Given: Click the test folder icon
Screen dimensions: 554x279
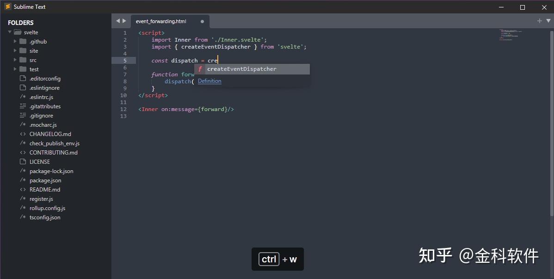Looking at the screenshot, I should click(x=23, y=69).
